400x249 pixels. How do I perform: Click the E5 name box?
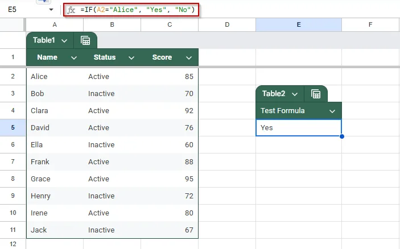[x=13, y=10]
